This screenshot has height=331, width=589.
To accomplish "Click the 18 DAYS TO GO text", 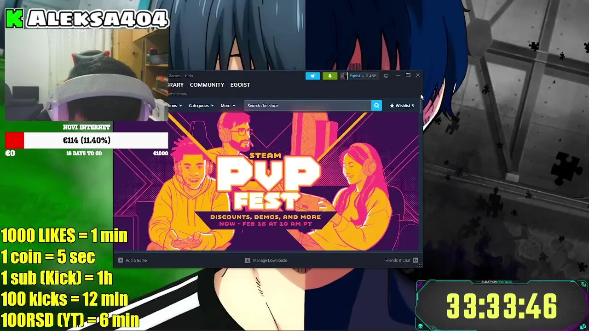I will [x=84, y=153].
